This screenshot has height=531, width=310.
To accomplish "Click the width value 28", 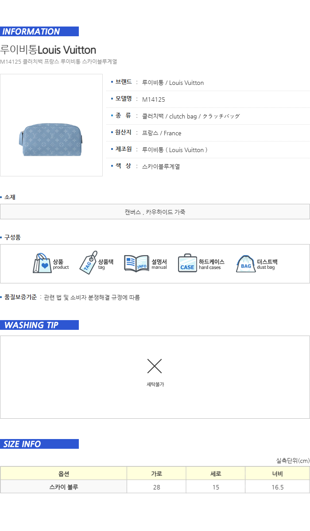I will [156, 487].
